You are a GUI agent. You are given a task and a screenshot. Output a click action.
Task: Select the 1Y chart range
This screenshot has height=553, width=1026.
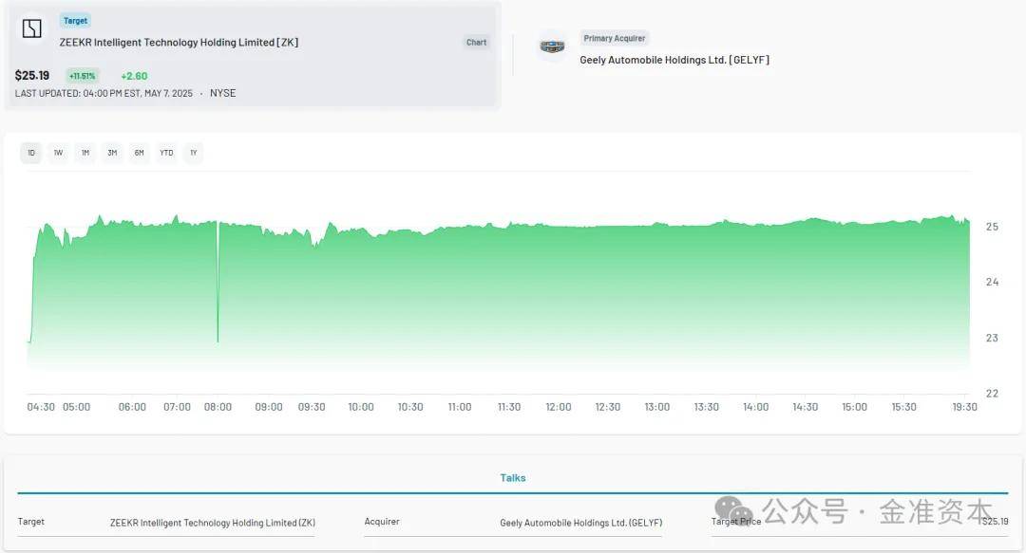pos(194,153)
